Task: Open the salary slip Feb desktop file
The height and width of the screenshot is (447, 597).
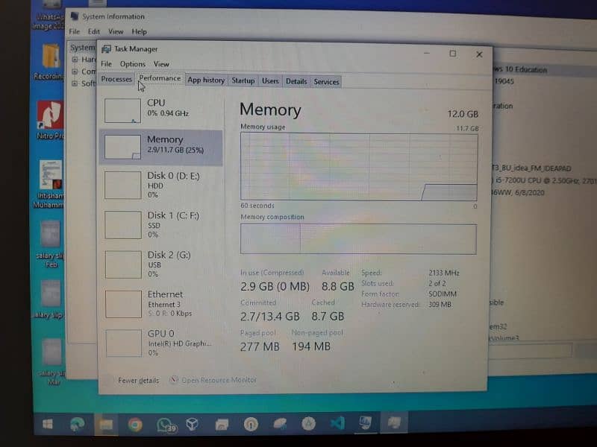Action: click(x=50, y=244)
